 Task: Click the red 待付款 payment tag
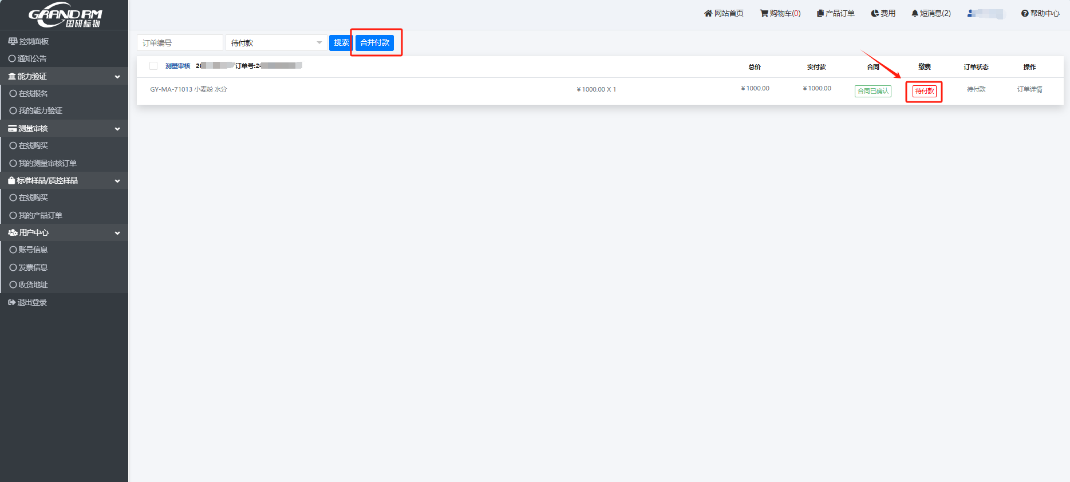(924, 91)
